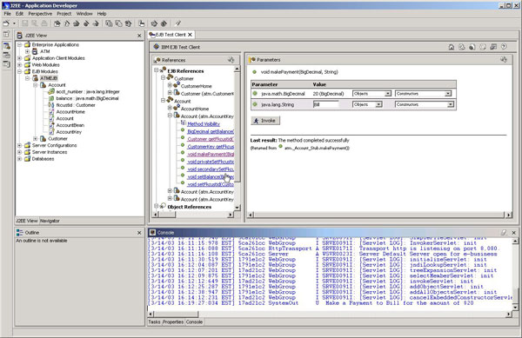Select the EJB Test Client editor tab
The image size is (522, 338).
pyautogui.click(x=171, y=35)
